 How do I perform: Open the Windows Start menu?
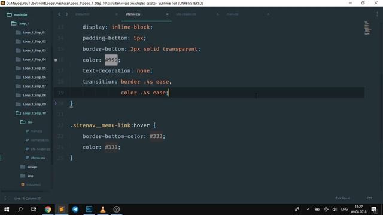click(7, 209)
